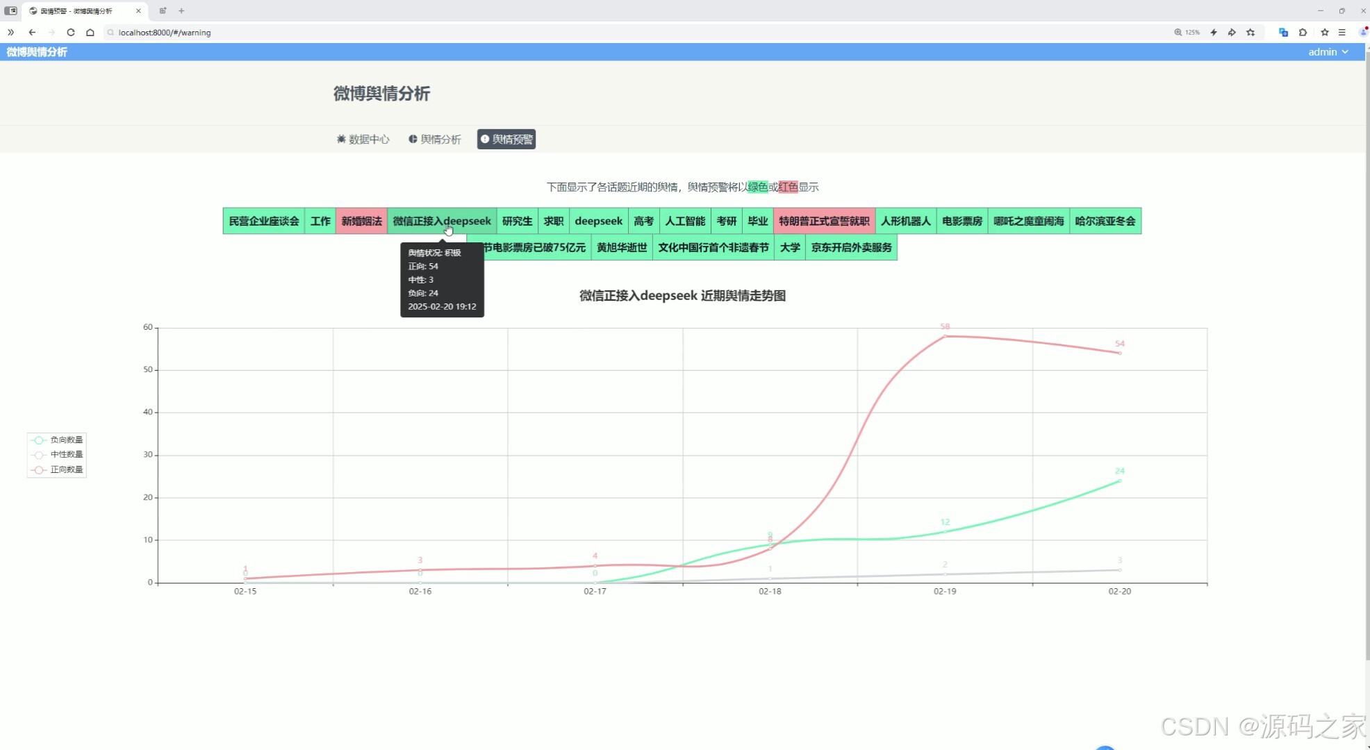The width and height of the screenshot is (1370, 750).
Task: Toggle the 正向数量 legend series
Action: click(58, 469)
